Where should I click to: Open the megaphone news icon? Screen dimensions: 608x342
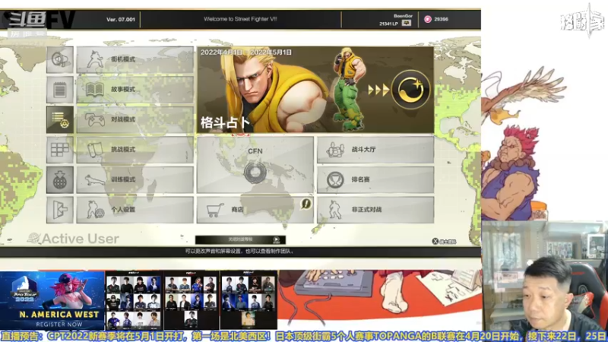tap(60, 60)
